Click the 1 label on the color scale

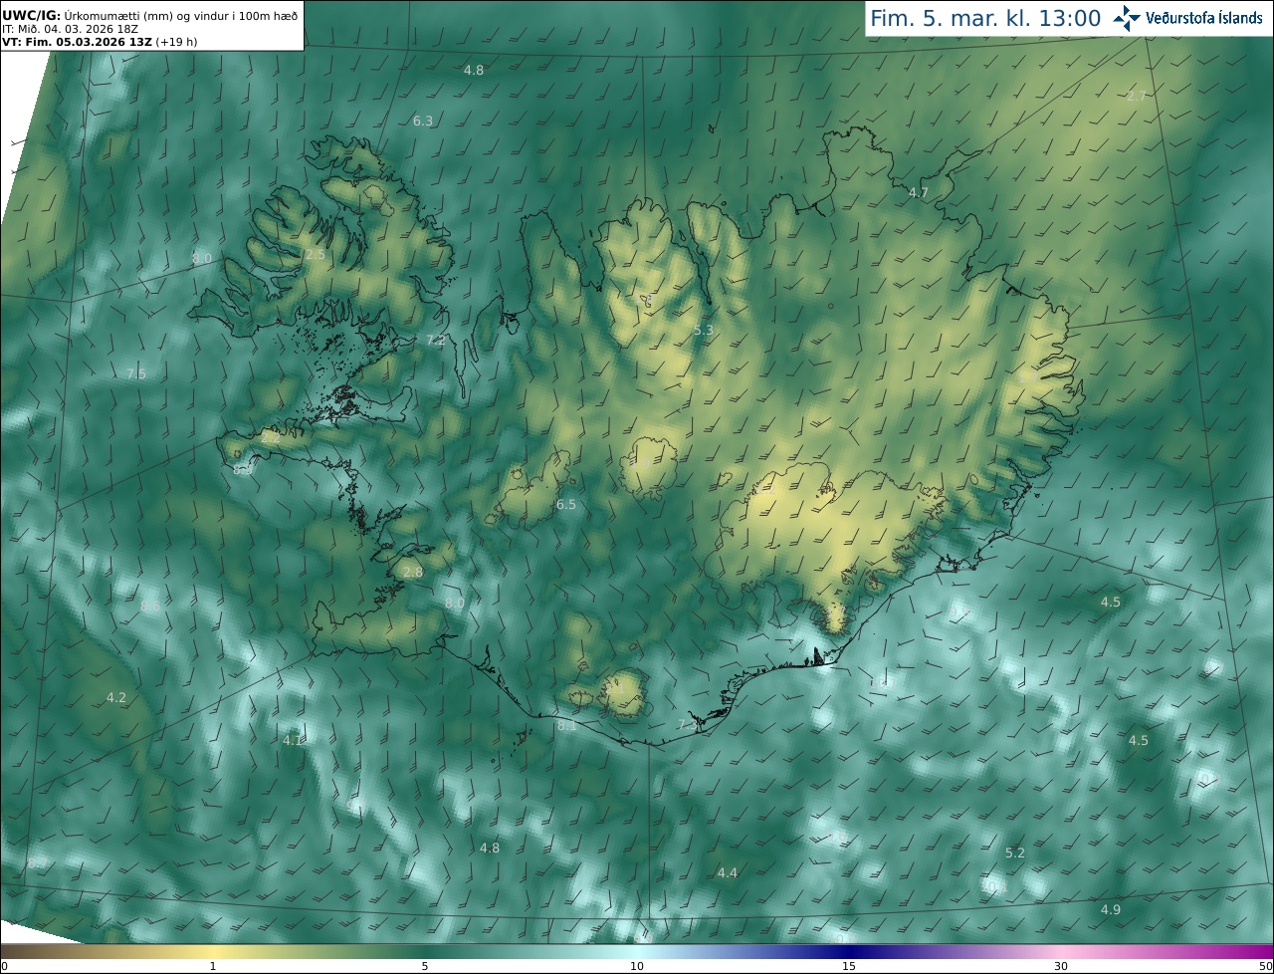[212, 966]
